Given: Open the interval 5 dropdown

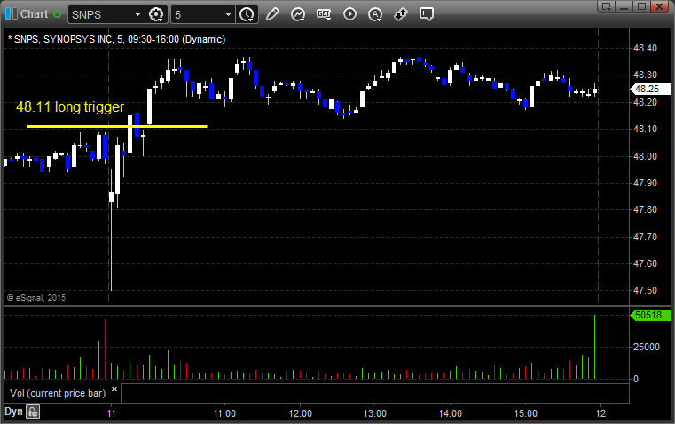Looking at the screenshot, I should [x=228, y=14].
